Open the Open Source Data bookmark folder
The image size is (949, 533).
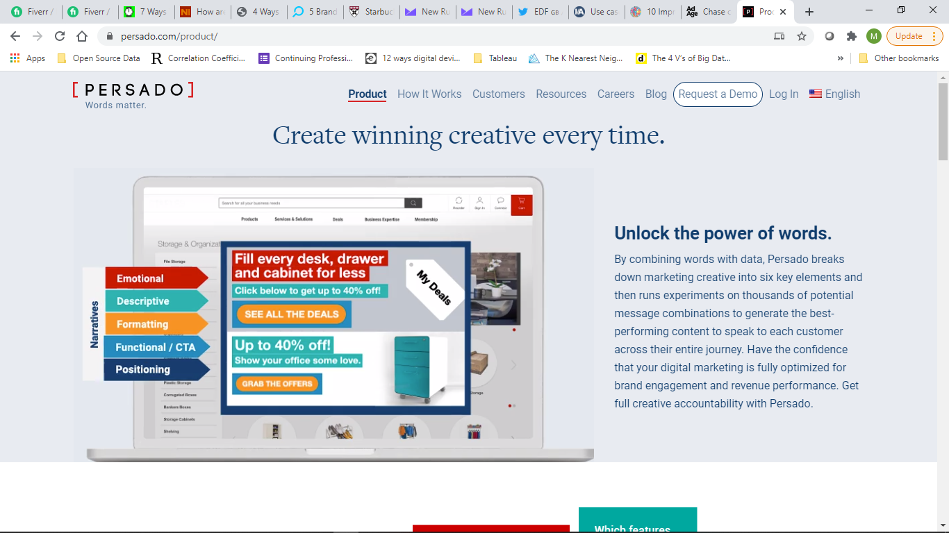point(98,58)
